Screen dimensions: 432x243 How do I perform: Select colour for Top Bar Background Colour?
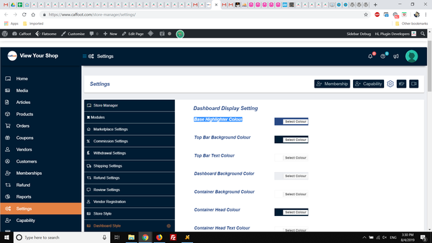[291, 140]
